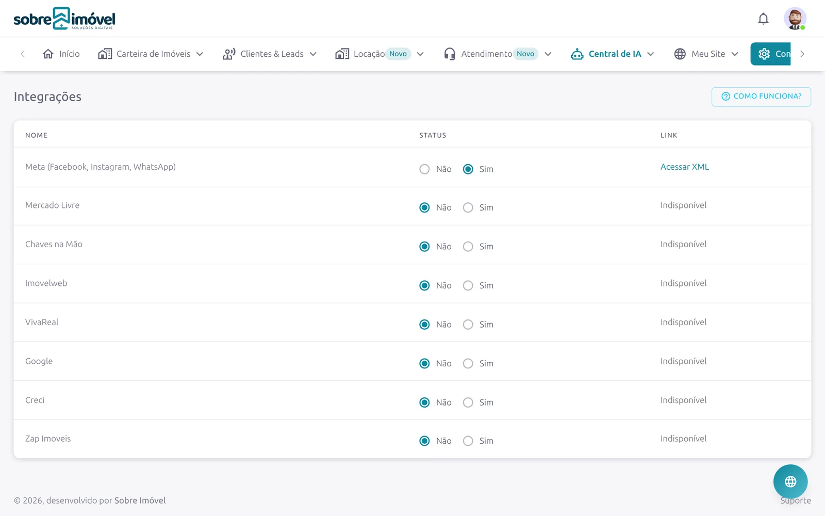825x516 pixels.
Task: Open the Carteira de Imóveis menu
Action: click(151, 54)
